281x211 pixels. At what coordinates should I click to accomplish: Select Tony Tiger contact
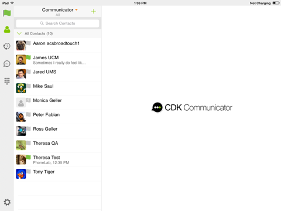[x=58, y=174]
